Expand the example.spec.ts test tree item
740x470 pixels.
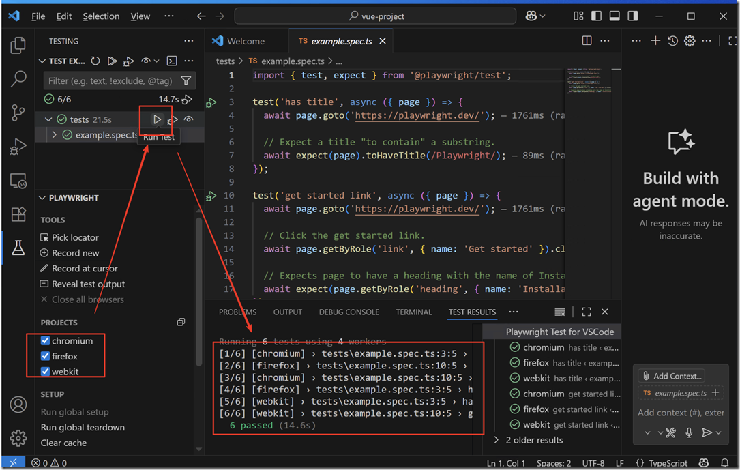click(55, 135)
